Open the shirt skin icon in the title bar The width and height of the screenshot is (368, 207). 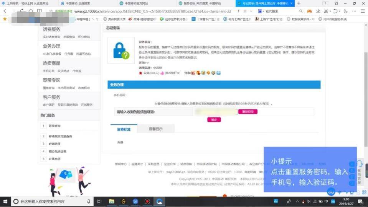tap(336, 3)
